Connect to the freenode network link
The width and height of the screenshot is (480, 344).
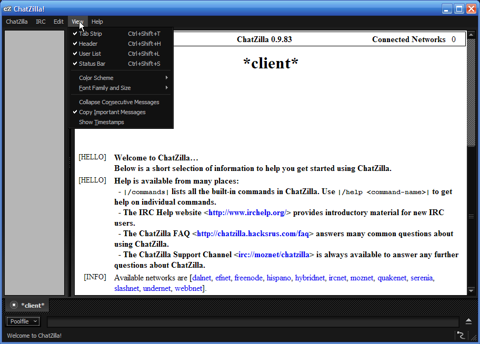248,278
